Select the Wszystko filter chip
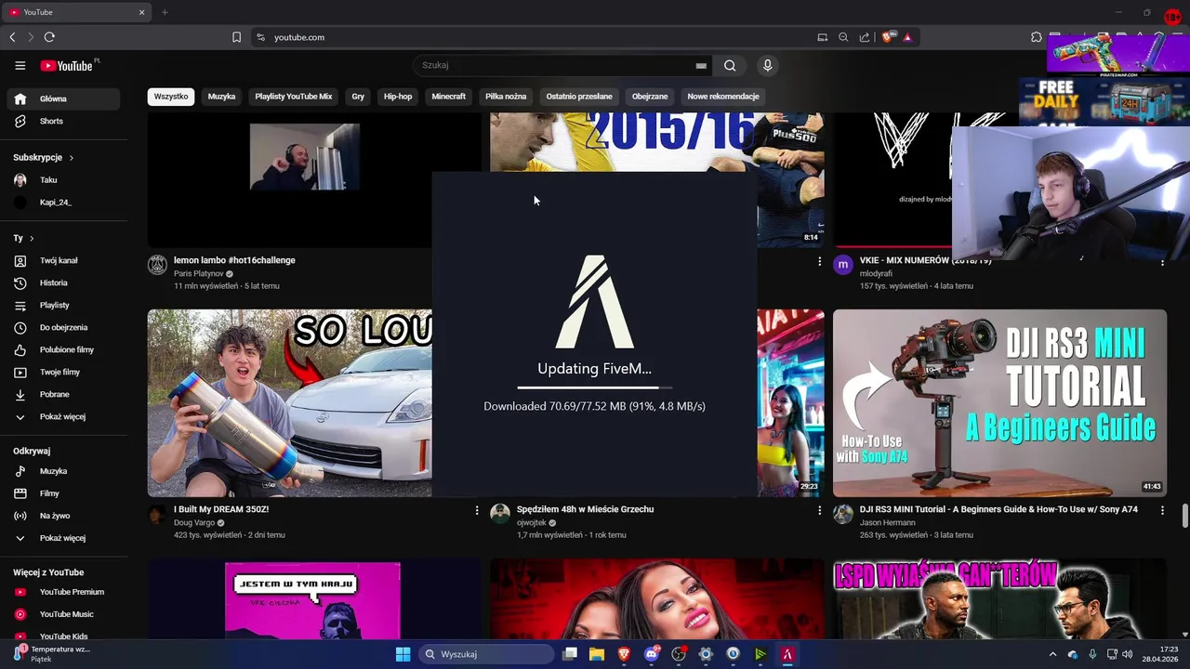This screenshot has height=669, width=1190. click(x=171, y=97)
